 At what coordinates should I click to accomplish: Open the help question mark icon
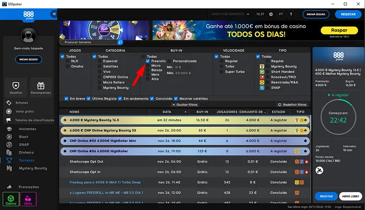click(291, 14)
